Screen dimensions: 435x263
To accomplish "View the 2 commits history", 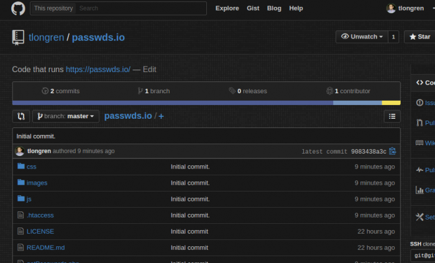I will click(61, 91).
